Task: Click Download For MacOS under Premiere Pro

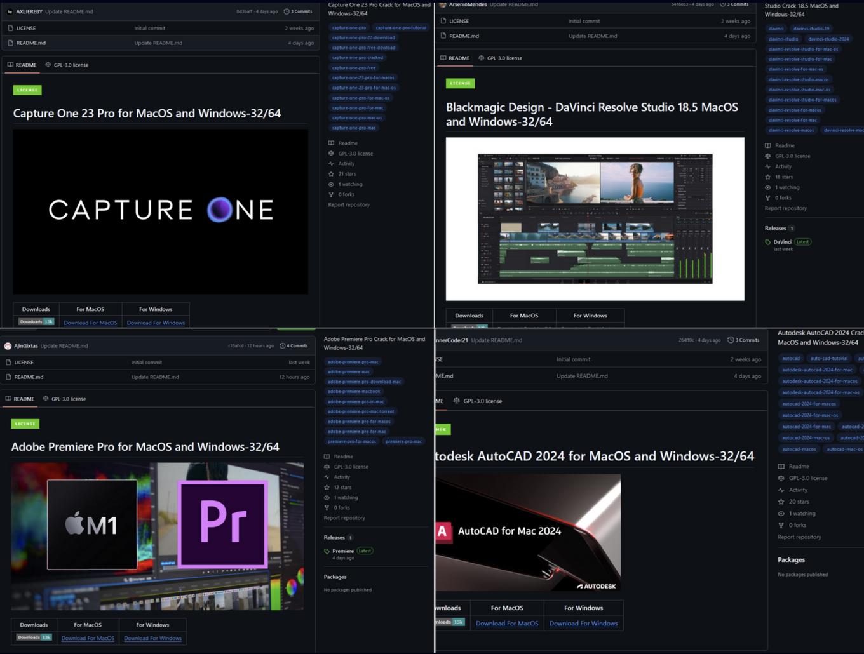Action: 88,638
